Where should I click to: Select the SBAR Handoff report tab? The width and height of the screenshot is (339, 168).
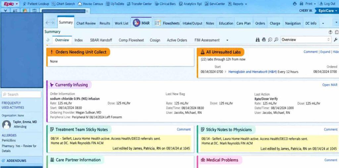pos(101,40)
